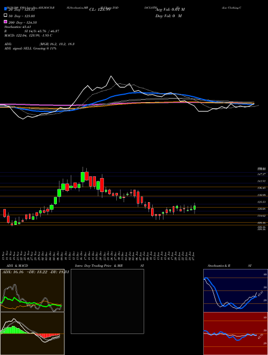Click the 'ADX: 16.16 +DY: 13.22' header

click(35, 272)
